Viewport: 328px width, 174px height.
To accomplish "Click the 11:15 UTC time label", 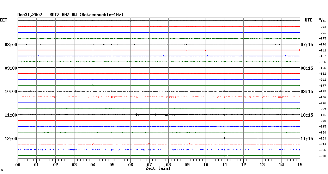I will 307,139.
